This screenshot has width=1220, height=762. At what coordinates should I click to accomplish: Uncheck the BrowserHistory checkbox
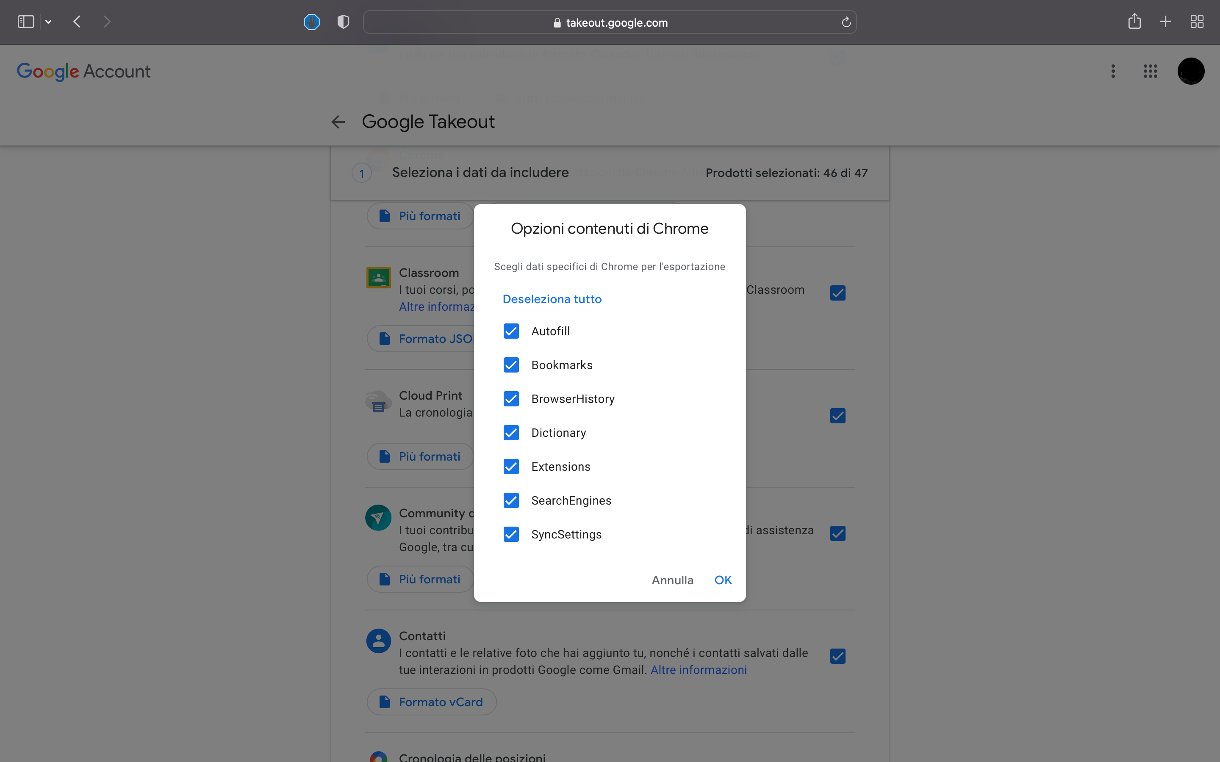click(511, 399)
